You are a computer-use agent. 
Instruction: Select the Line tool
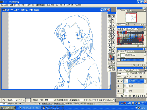click(113, 45)
